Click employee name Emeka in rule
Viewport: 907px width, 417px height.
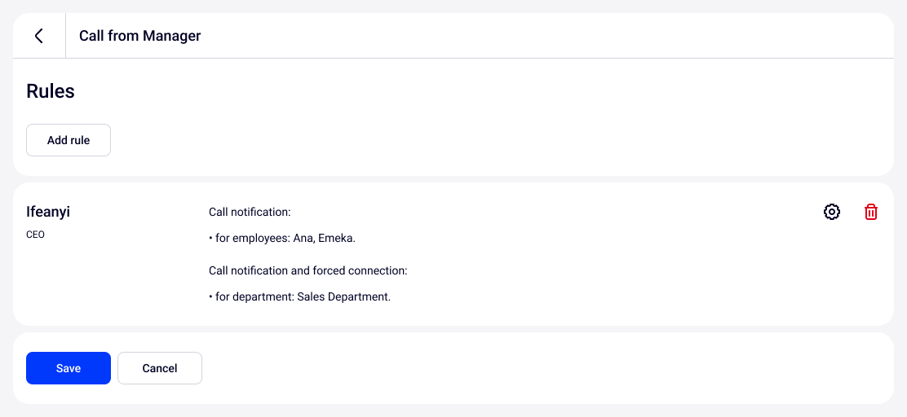click(337, 239)
